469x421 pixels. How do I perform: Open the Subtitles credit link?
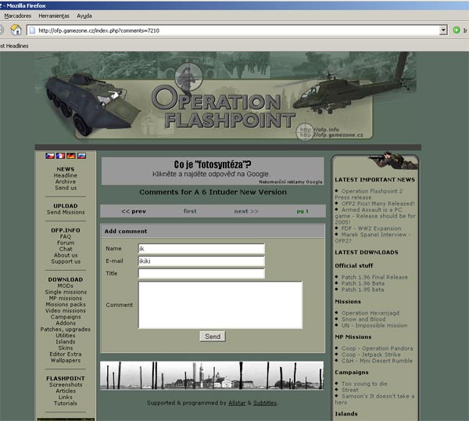[265, 403]
